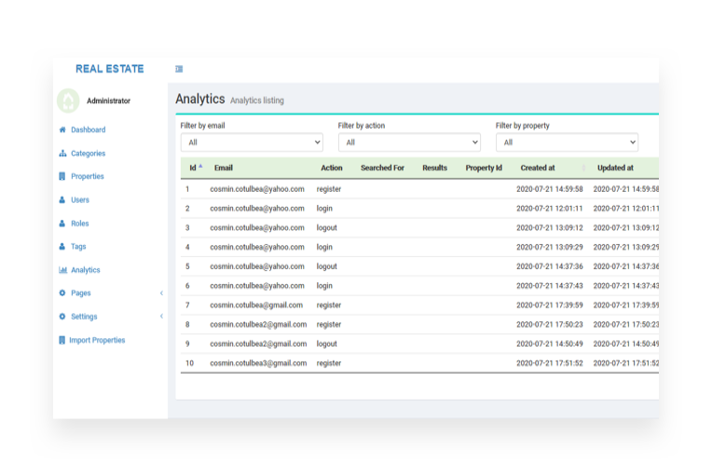Click the Roles icon in sidebar
Viewport: 712px width, 476px height.
[62, 224]
